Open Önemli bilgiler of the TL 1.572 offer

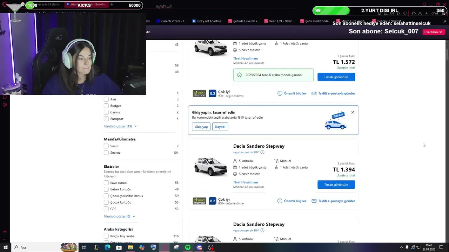292,93
